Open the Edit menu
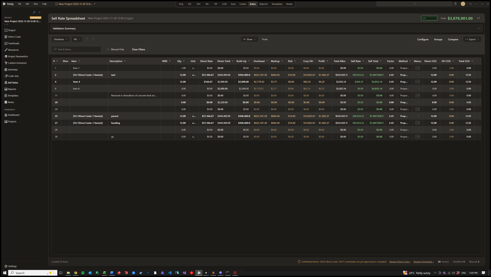Screen dimensions: 491x277 (x=27, y=4)
